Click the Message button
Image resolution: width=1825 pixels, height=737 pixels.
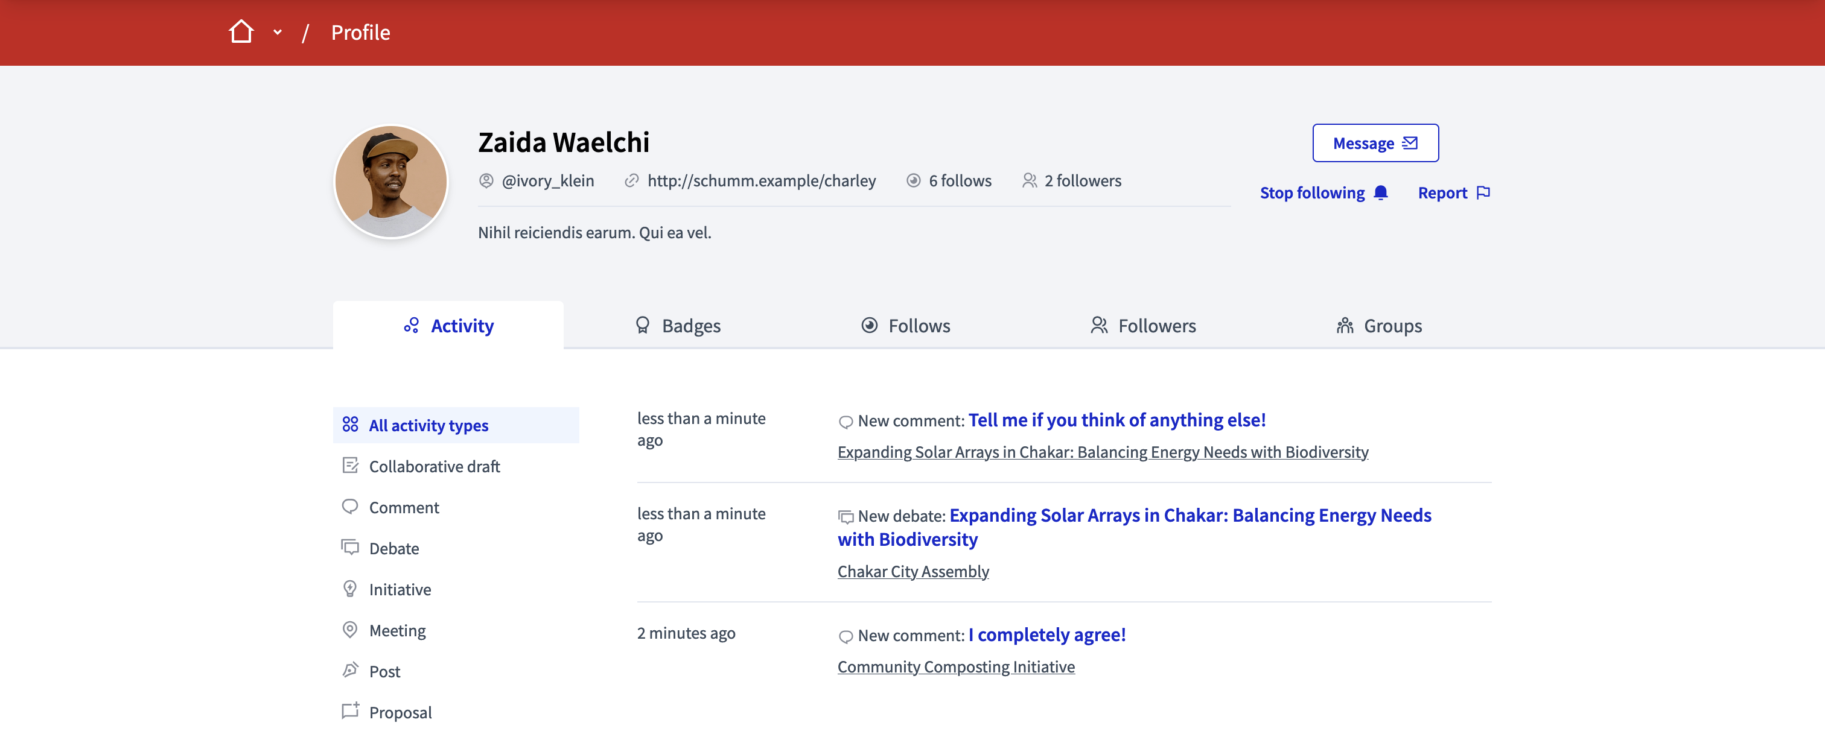(x=1374, y=142)
